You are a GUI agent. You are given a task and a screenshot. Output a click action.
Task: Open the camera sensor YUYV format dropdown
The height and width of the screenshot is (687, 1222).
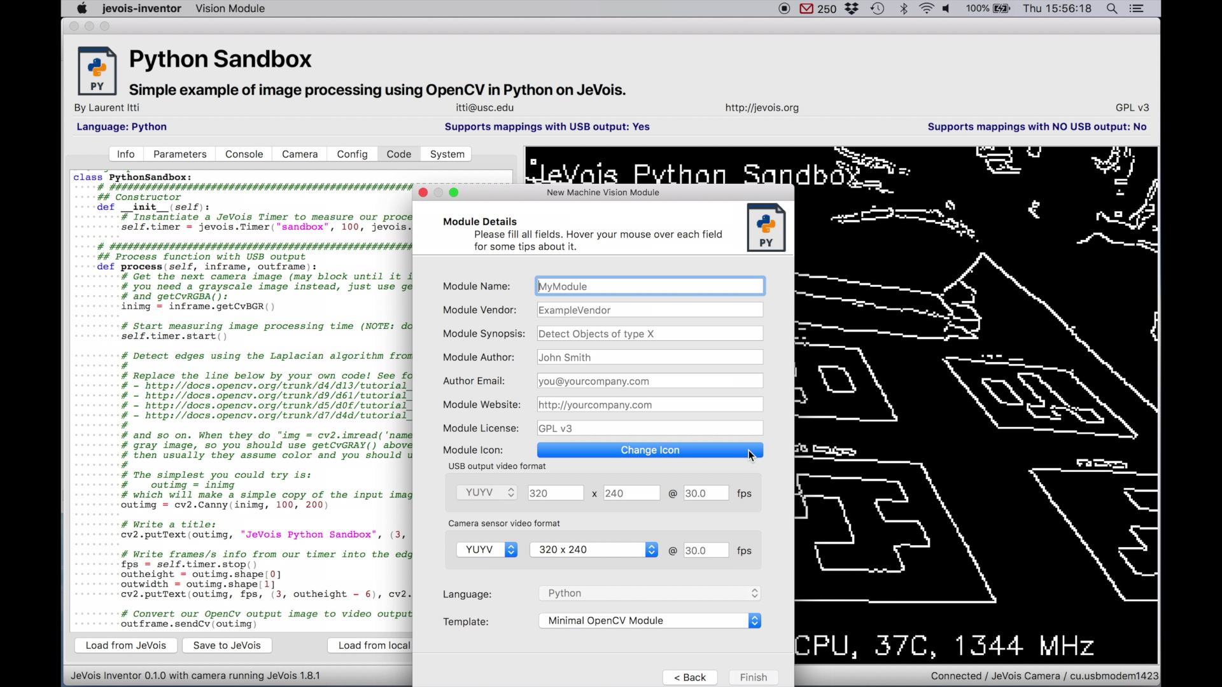[x=487, y=550]
